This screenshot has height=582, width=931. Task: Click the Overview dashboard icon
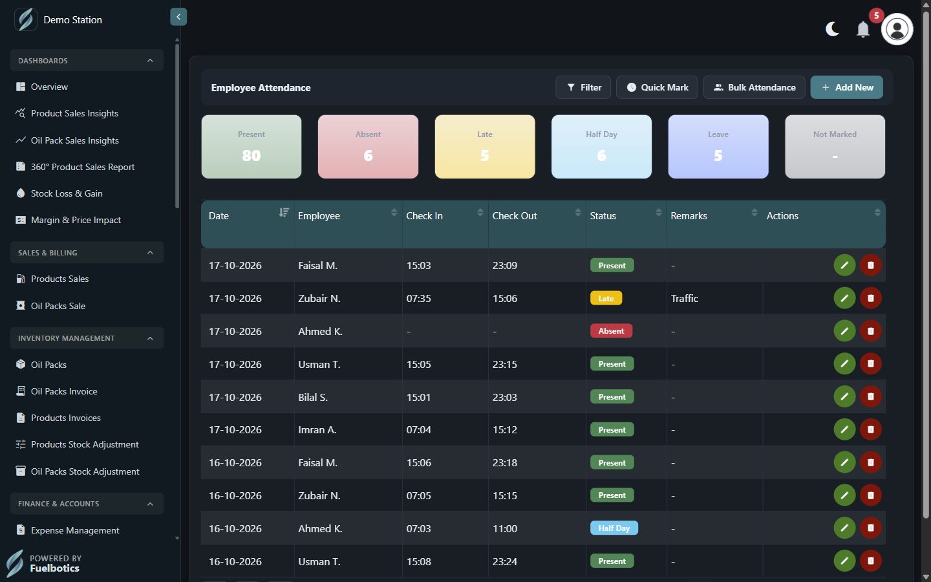[21, 87]
